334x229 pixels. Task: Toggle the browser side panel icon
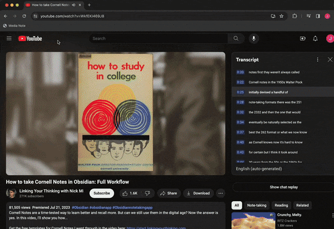[318, 16]
